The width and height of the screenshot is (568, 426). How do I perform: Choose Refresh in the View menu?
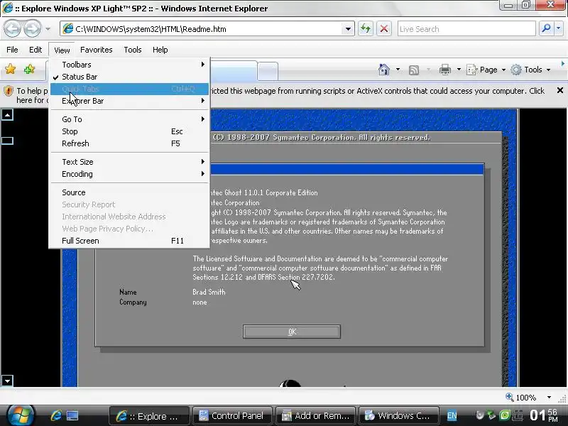(129, 143)
